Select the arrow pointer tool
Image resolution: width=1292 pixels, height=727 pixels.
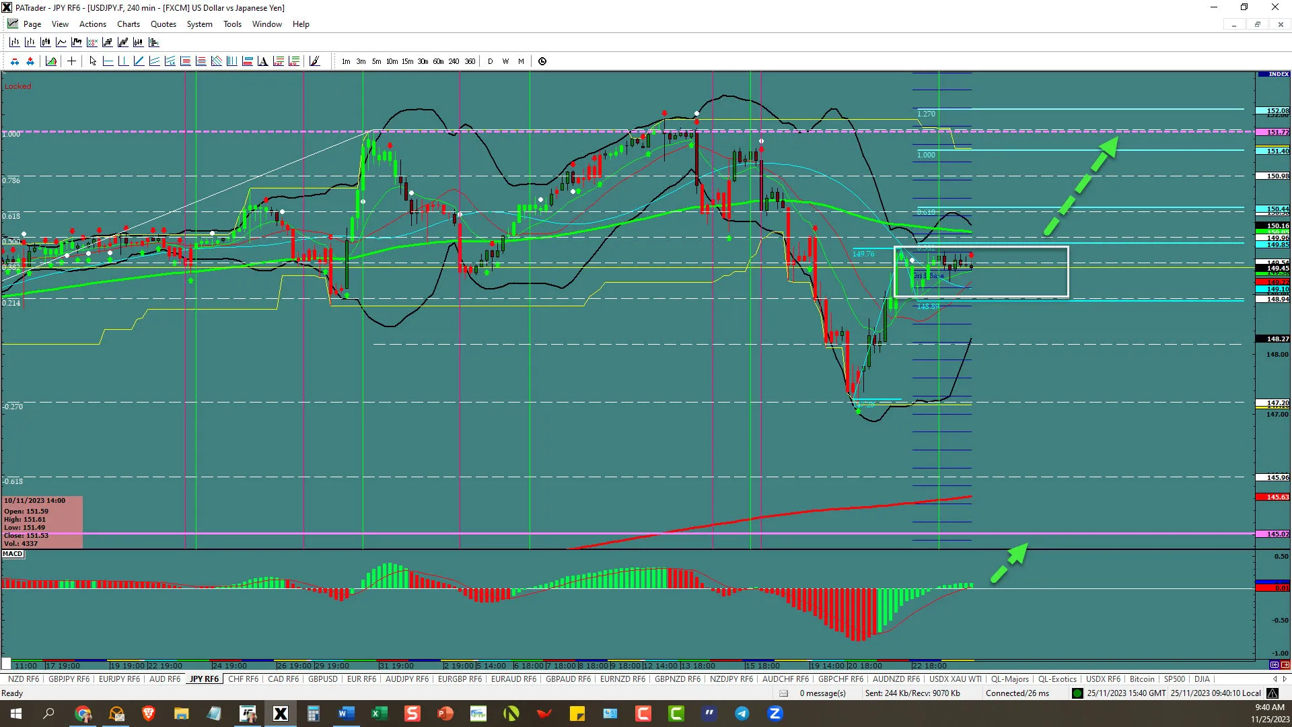click(93, 61)
